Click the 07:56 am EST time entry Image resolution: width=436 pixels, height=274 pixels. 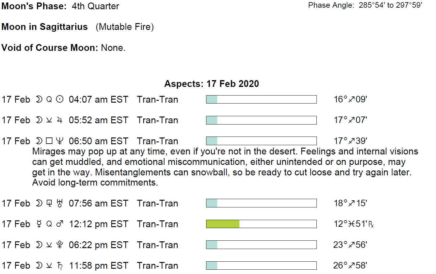[98, 203]
